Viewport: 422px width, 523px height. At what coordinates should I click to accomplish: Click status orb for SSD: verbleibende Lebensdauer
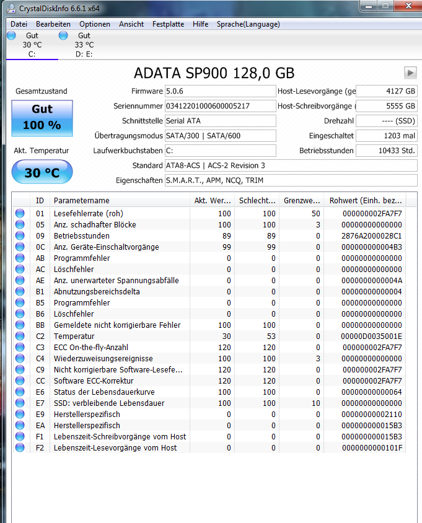pyautogui.click(x=20, y=403)
